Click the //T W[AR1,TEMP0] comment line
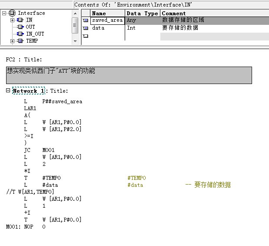Viewport: 269px width, 246px height. click(x=30, y=192)
